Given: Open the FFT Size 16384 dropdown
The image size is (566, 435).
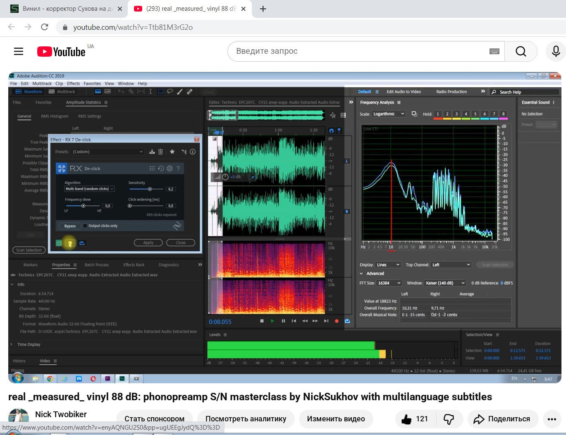Looking at the screenshot, I should coord(389,283).
